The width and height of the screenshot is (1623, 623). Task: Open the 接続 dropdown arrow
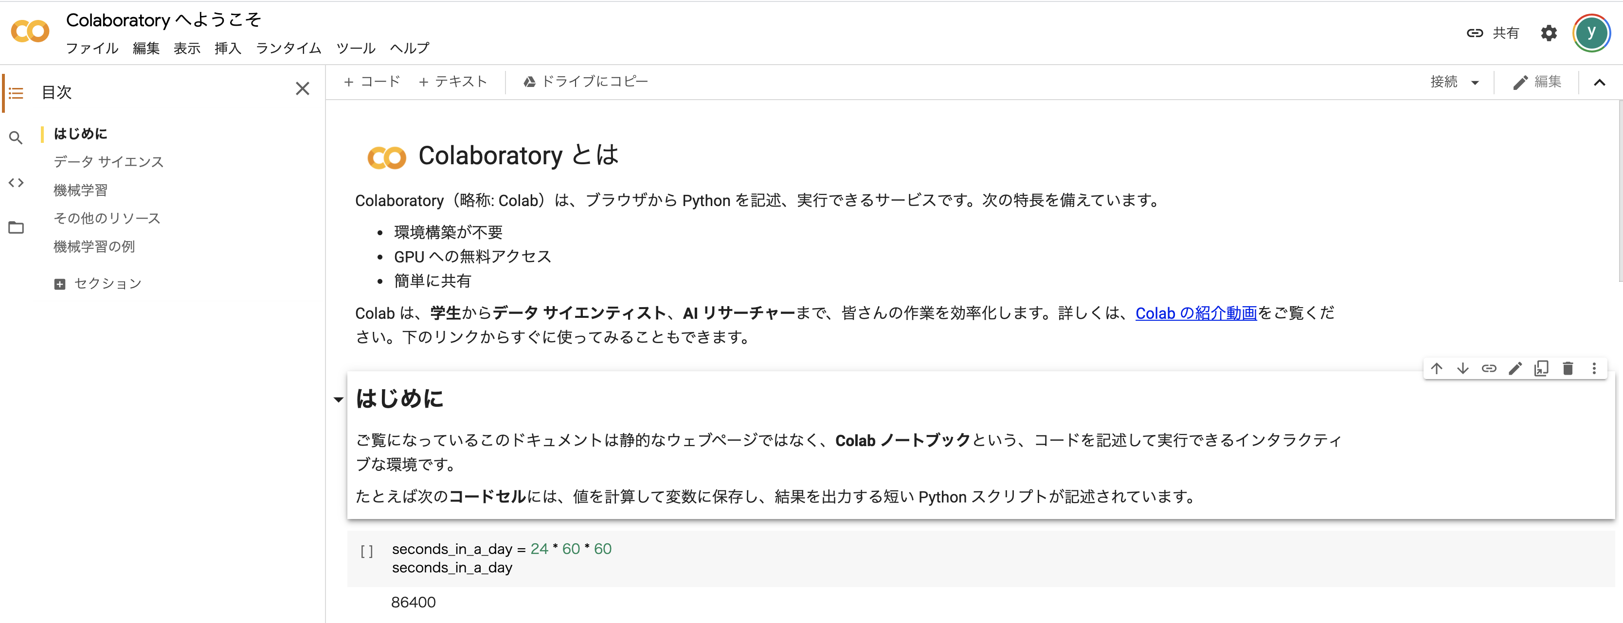click(1475, 83)
